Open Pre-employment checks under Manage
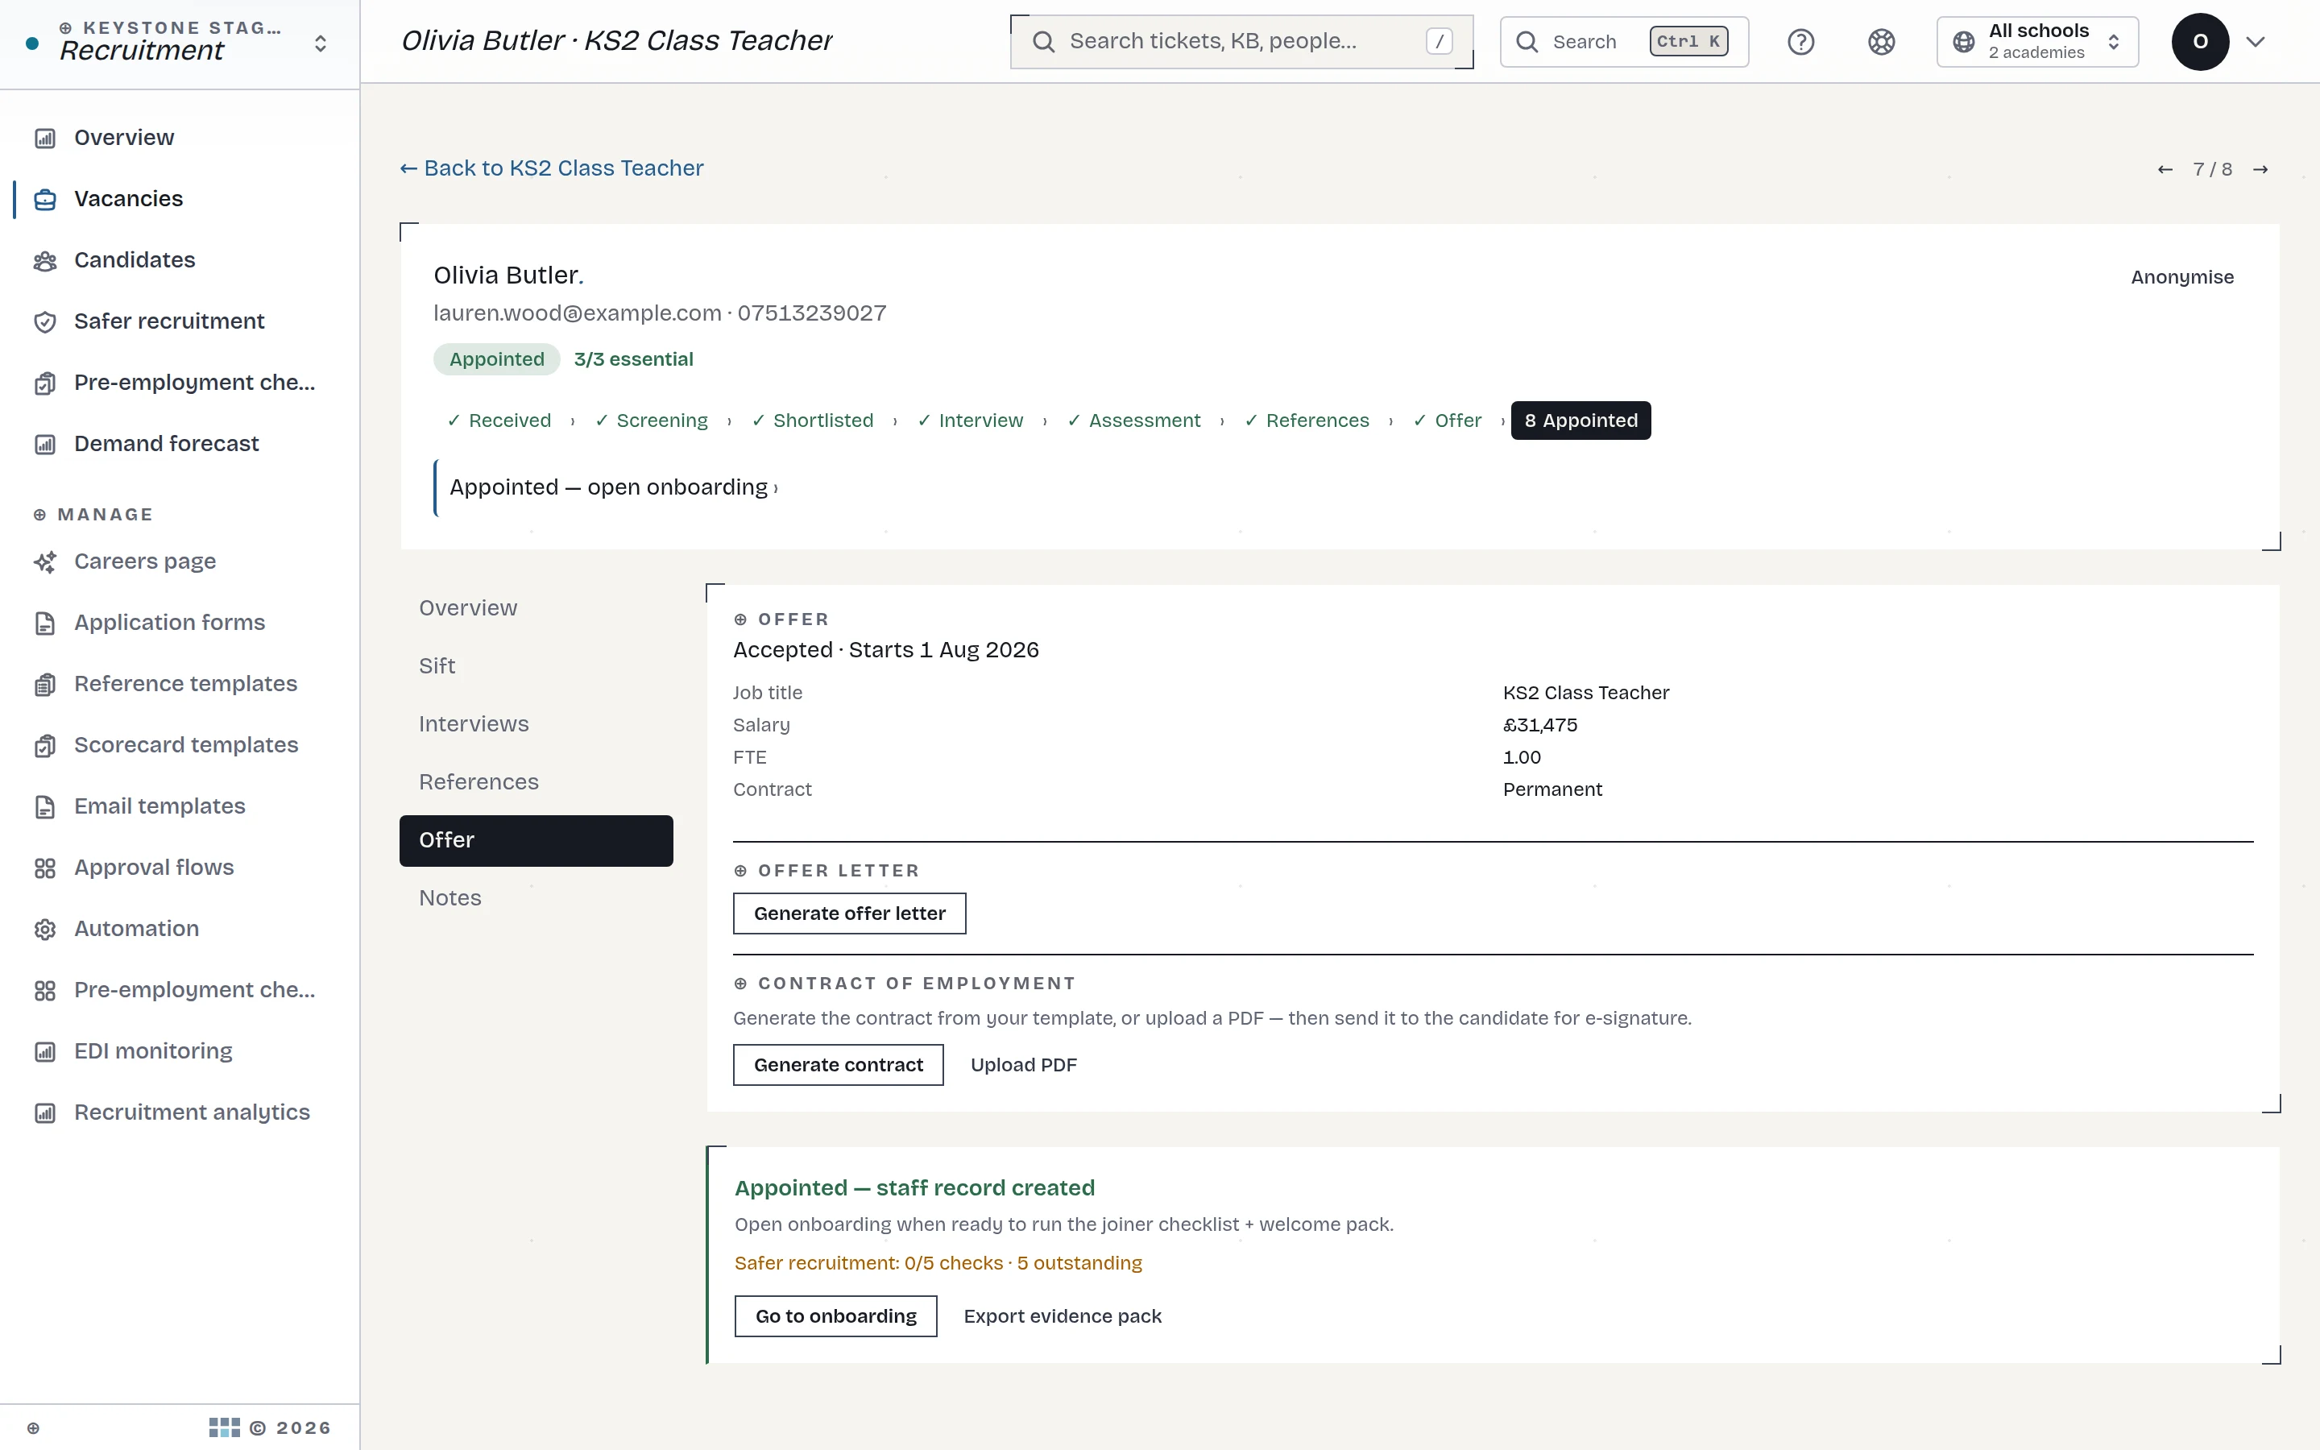The image size is (2320, 1450). 180,991
